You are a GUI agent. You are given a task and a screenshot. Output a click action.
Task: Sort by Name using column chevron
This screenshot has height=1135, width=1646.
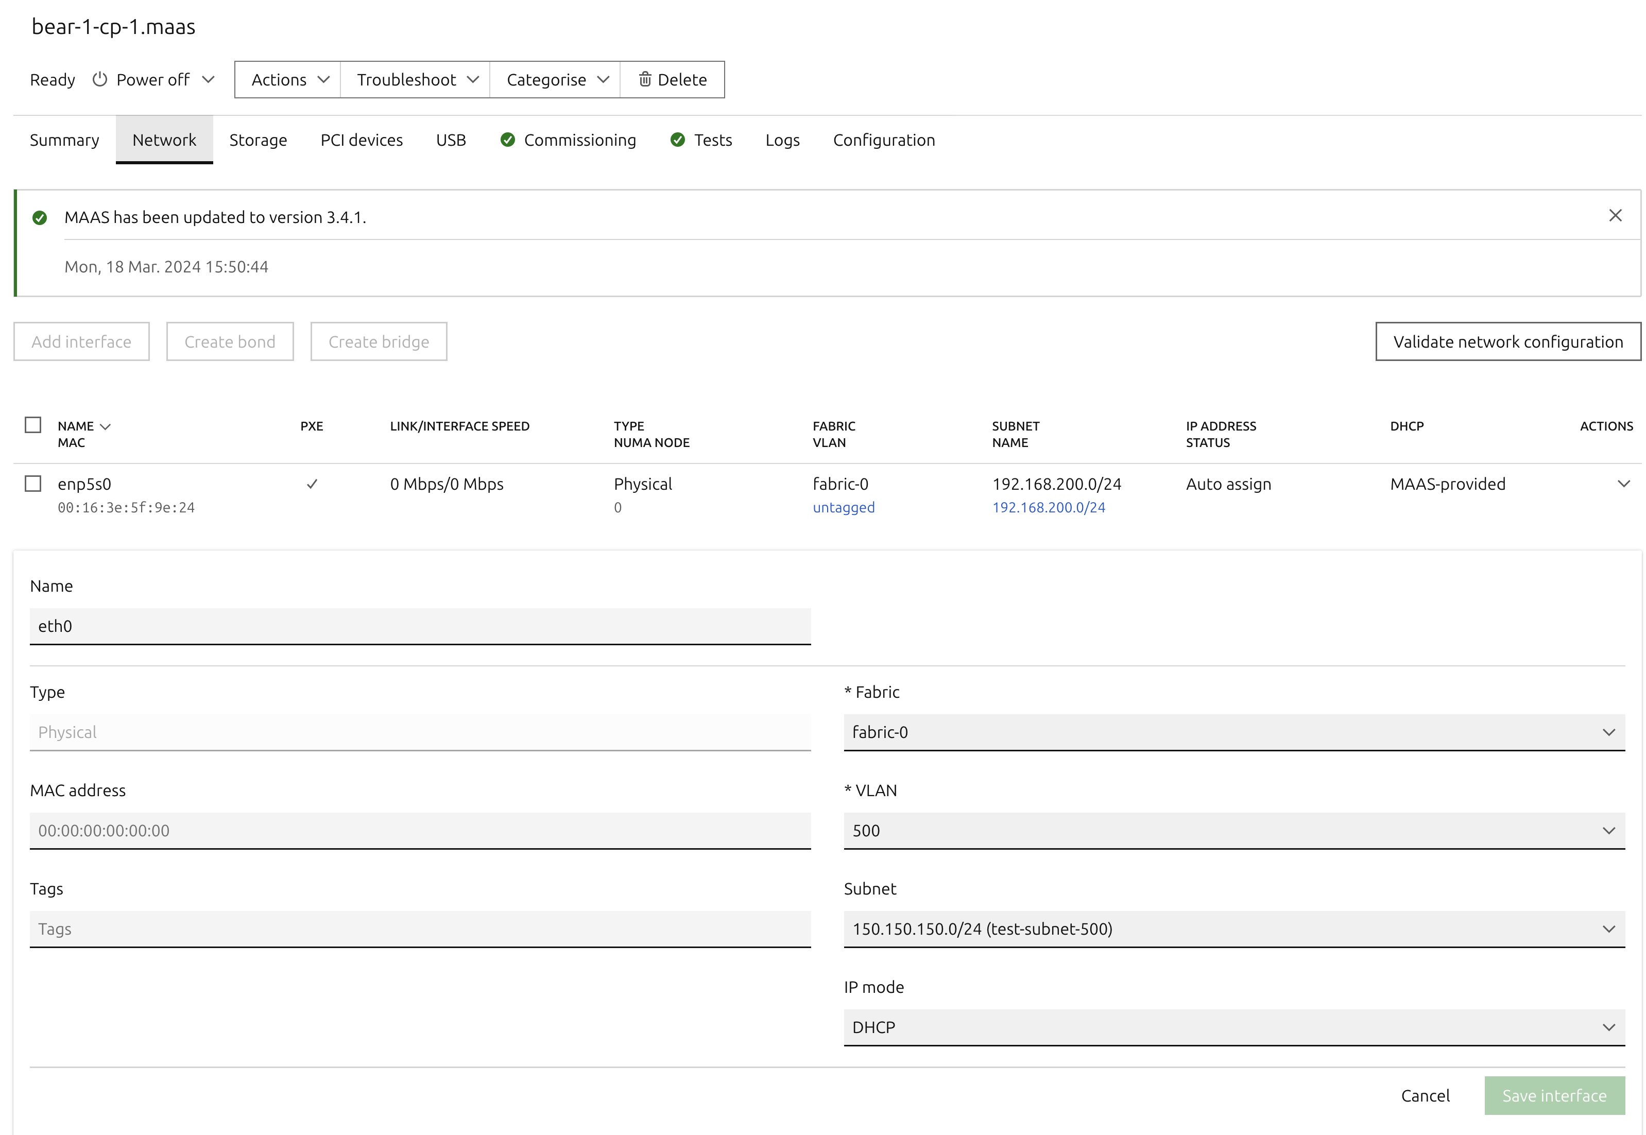click(105, 427)
